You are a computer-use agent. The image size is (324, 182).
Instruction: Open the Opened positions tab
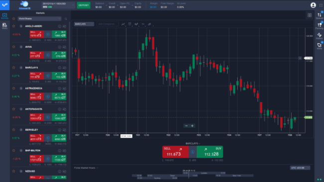coord(320,16)
